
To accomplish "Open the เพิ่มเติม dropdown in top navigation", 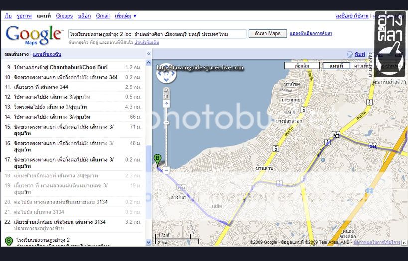I will coord(125,16).
